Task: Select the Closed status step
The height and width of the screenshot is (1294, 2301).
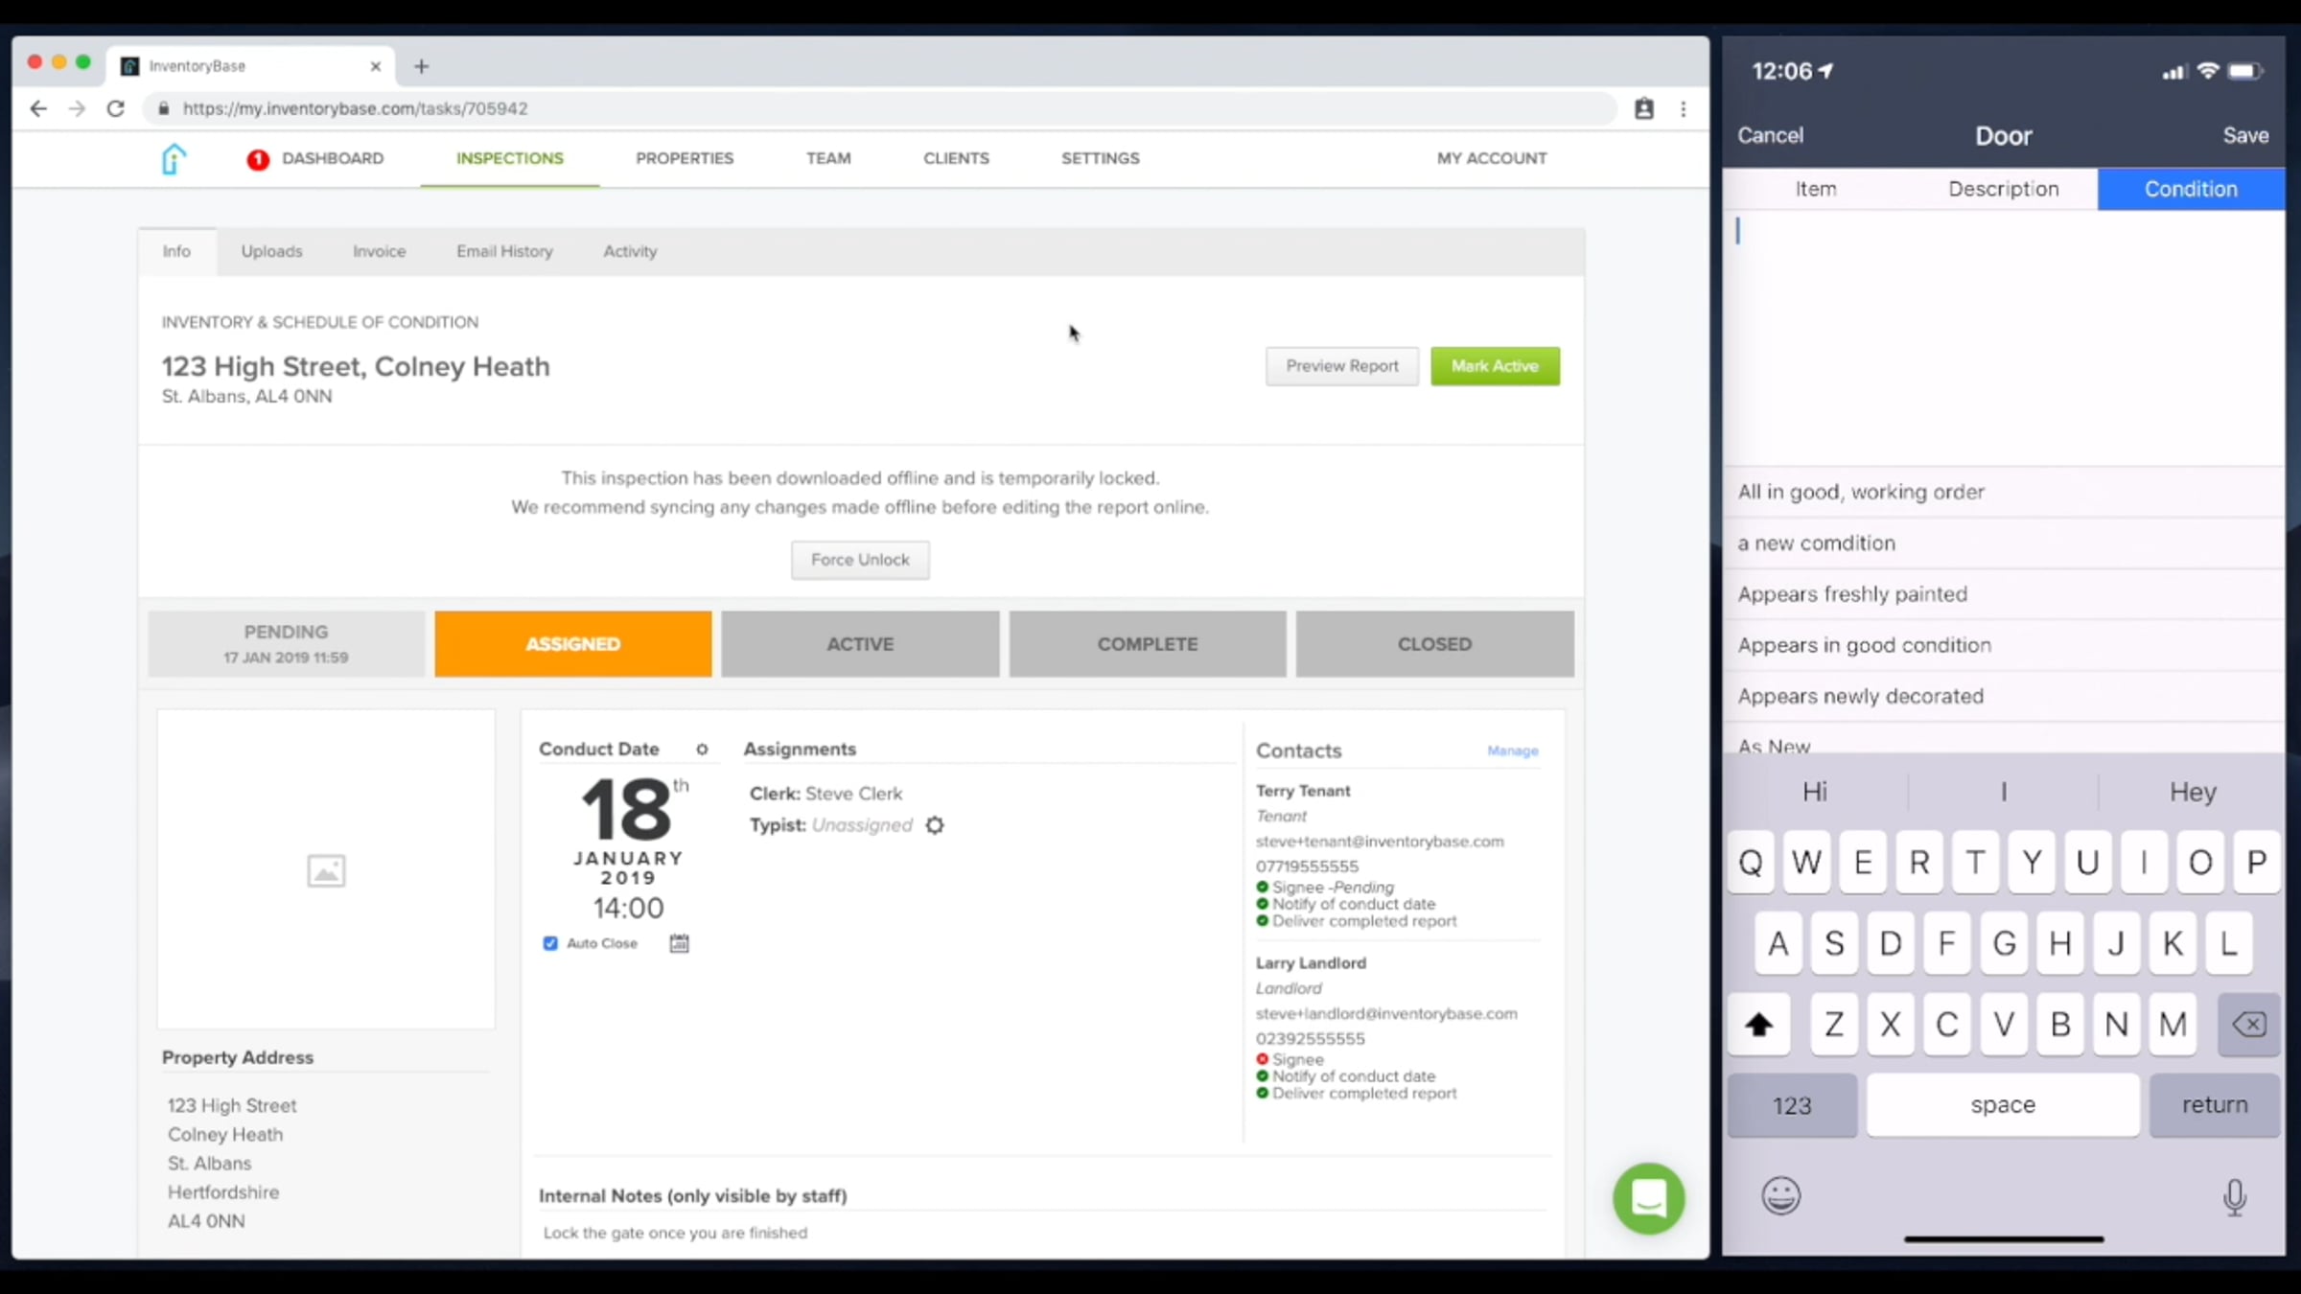Action: click(1435, 644)
